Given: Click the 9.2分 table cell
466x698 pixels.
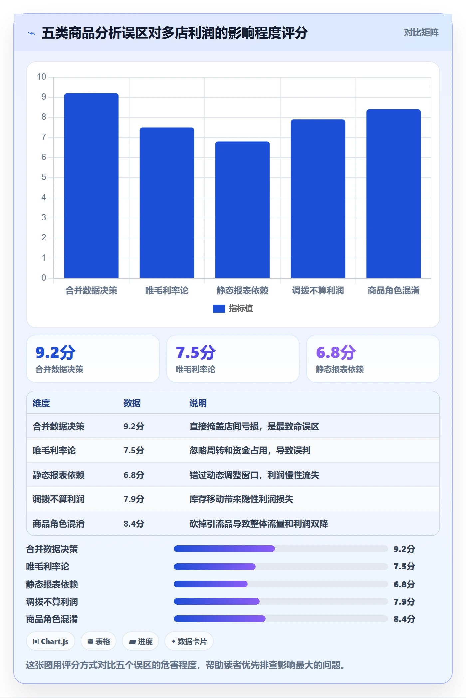Looking at the screenshot, I should pyautogui.click(x=134, y=426).
